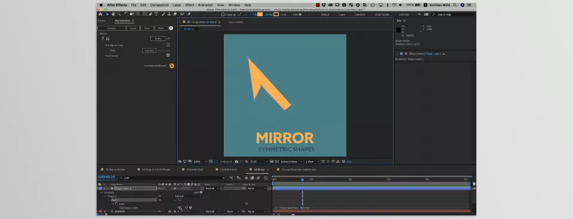The height and width of the screenshot is (219, 573).
Task: Open the Fill color swatch
Action: click(x=260, y=14)
